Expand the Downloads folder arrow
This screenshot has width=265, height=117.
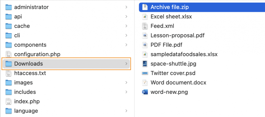tap(126, 64)
